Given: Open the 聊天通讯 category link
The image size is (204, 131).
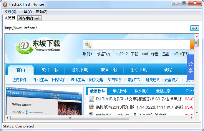Looking at the screenshot, I should 153,80.
